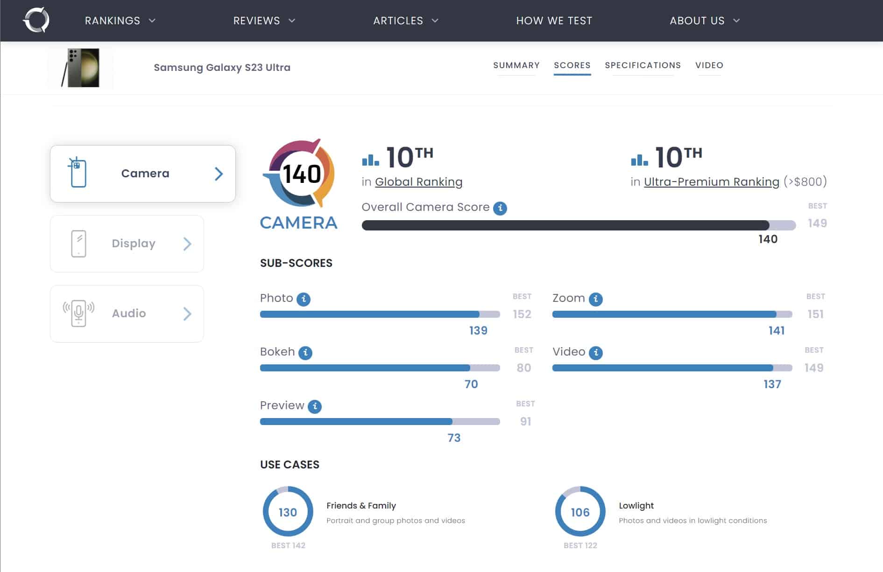This screenshot has width=883, height=572.
Task: Select the Audio category label
Action: tap(129, 314)
